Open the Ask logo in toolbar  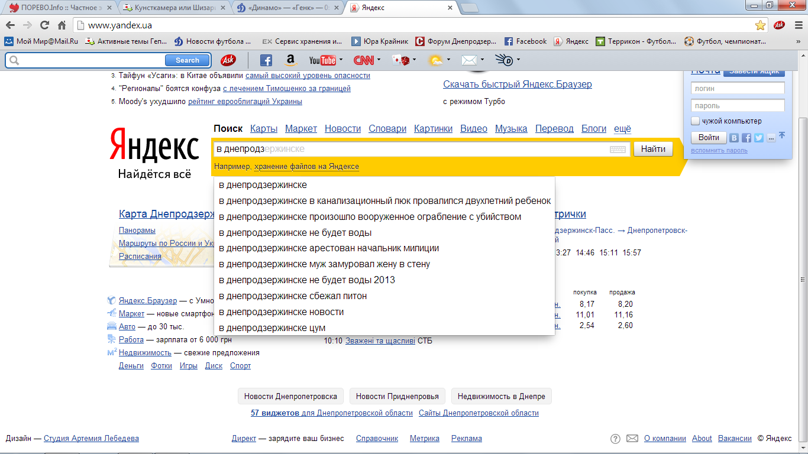coord(228,60)
